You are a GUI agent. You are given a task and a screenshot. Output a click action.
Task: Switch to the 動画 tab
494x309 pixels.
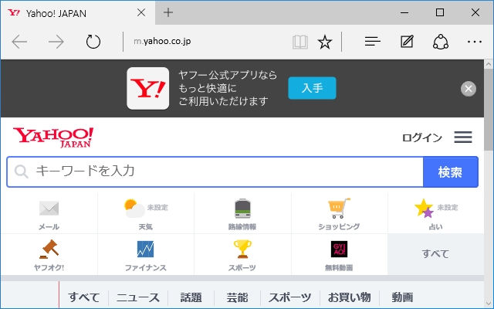tap(402, 297)
